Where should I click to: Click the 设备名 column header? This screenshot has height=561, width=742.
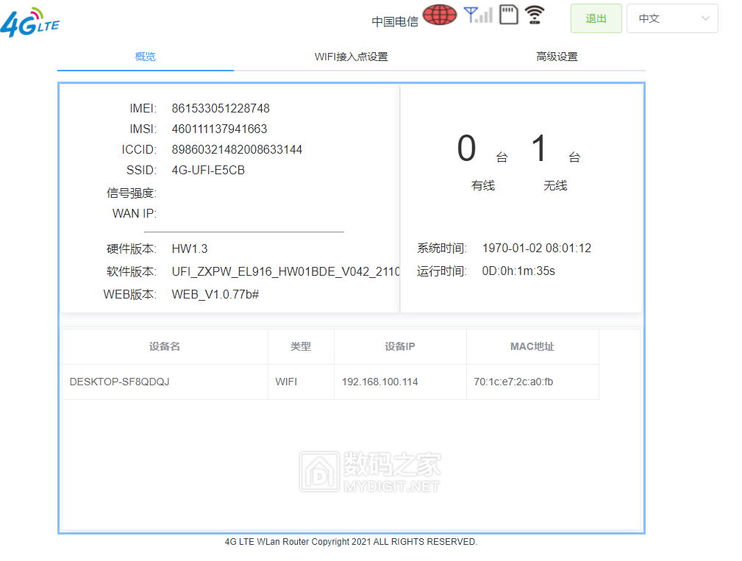(165, 346)
